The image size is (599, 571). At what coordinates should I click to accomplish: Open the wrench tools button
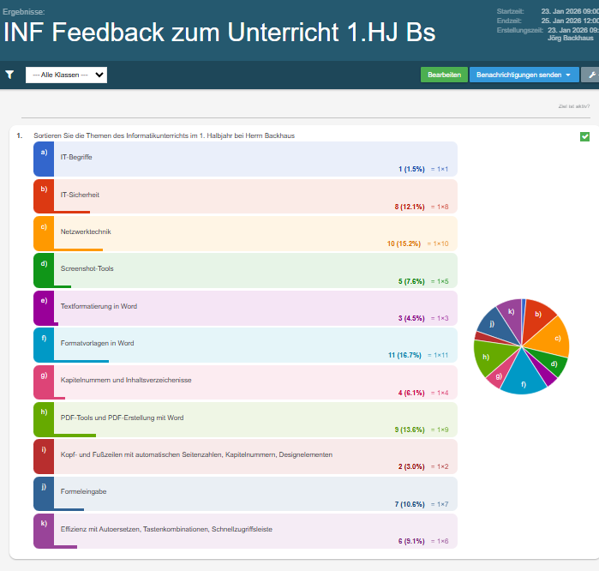(590, 75)
